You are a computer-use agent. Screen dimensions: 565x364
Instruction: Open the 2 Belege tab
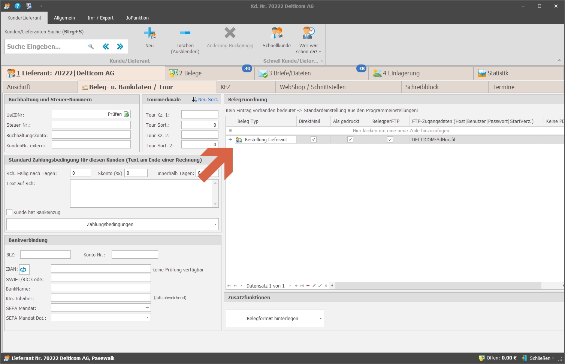(x=210, y=73)
